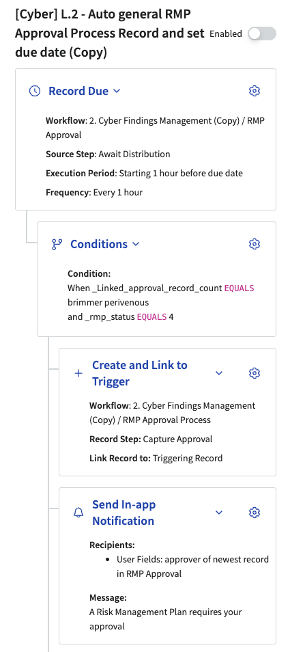Viewport: 290px width, 652px height.
Task: Open Create and Link to Trigger gear
Action: [255, 373]
